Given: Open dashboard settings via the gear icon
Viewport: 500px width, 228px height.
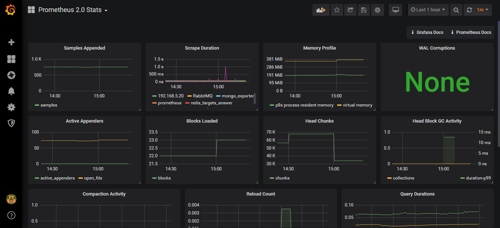Looking at the screenshot, I should pos(377,10).
